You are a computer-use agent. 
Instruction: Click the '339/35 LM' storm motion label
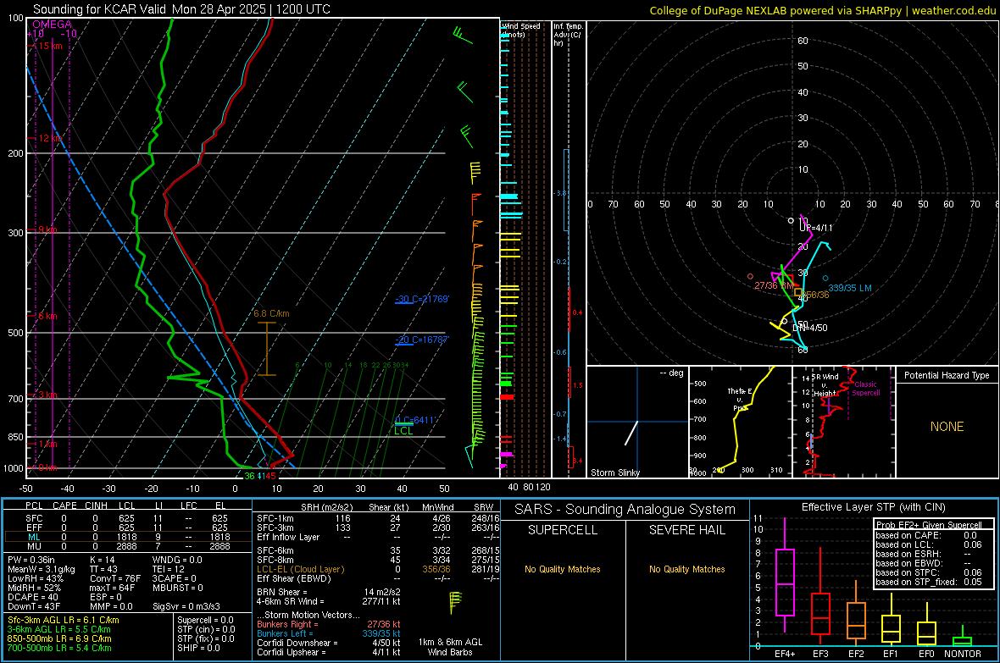pyautogui.click(x=849, y=288)
